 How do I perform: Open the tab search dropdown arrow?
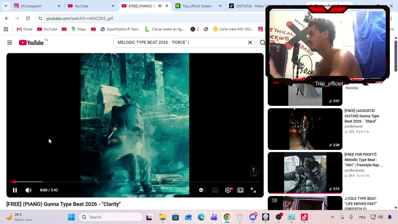6,6
